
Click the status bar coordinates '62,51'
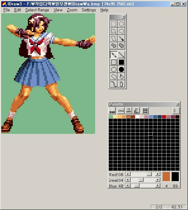(x=177, y=207)
